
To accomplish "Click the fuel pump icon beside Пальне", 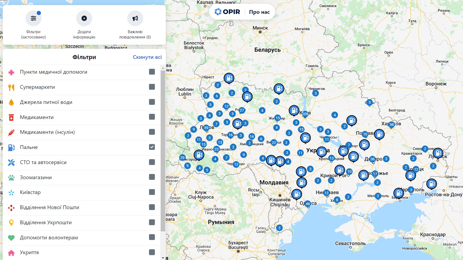I will pyautogui.click(x=11, y=147).
